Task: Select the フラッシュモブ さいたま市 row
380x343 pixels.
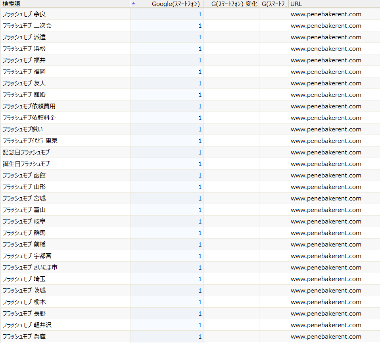Action: click(x=30, y=268)
